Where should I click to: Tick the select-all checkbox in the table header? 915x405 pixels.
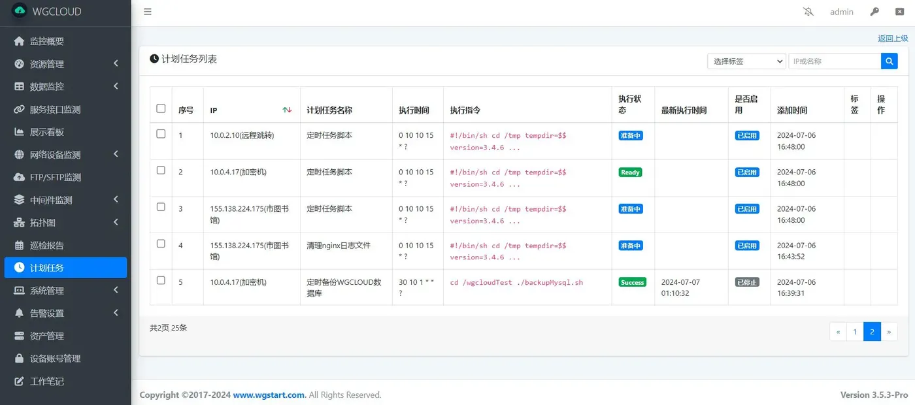pyautogui.click(x=161, y=108)
